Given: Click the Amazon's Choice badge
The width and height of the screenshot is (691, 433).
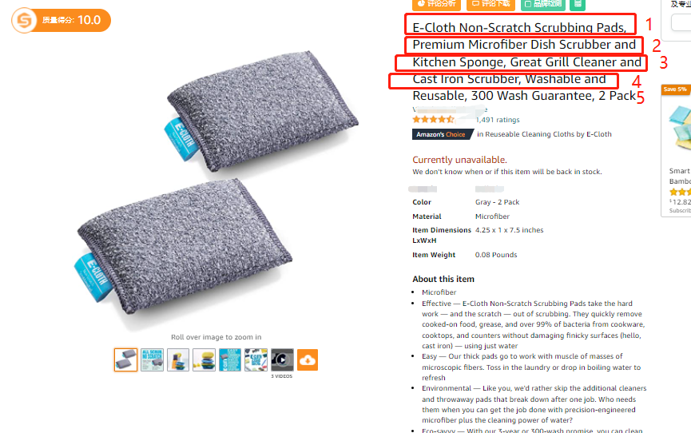Looking at the screenshot, I should [443, 134].
